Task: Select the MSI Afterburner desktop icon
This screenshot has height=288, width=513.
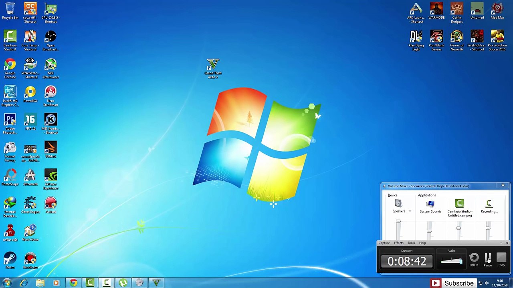Action: [x=50, y=68]
